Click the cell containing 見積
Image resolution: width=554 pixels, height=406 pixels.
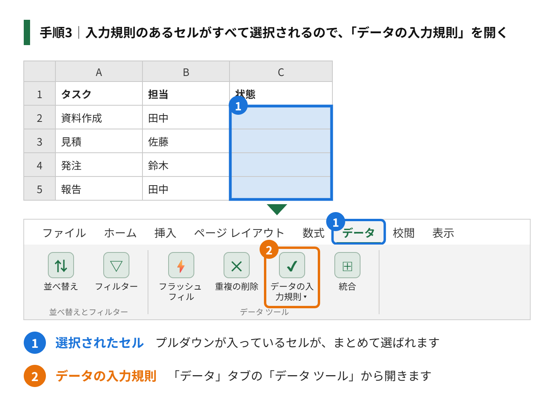click(x=99, y=141)
